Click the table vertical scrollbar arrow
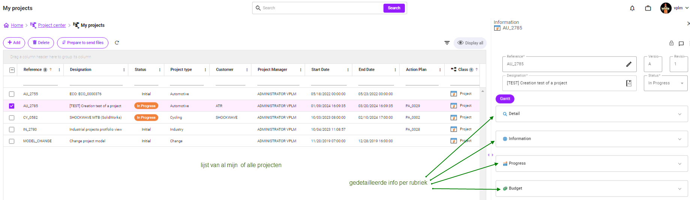This screenshot has height=200, width=690. [483, 91]
